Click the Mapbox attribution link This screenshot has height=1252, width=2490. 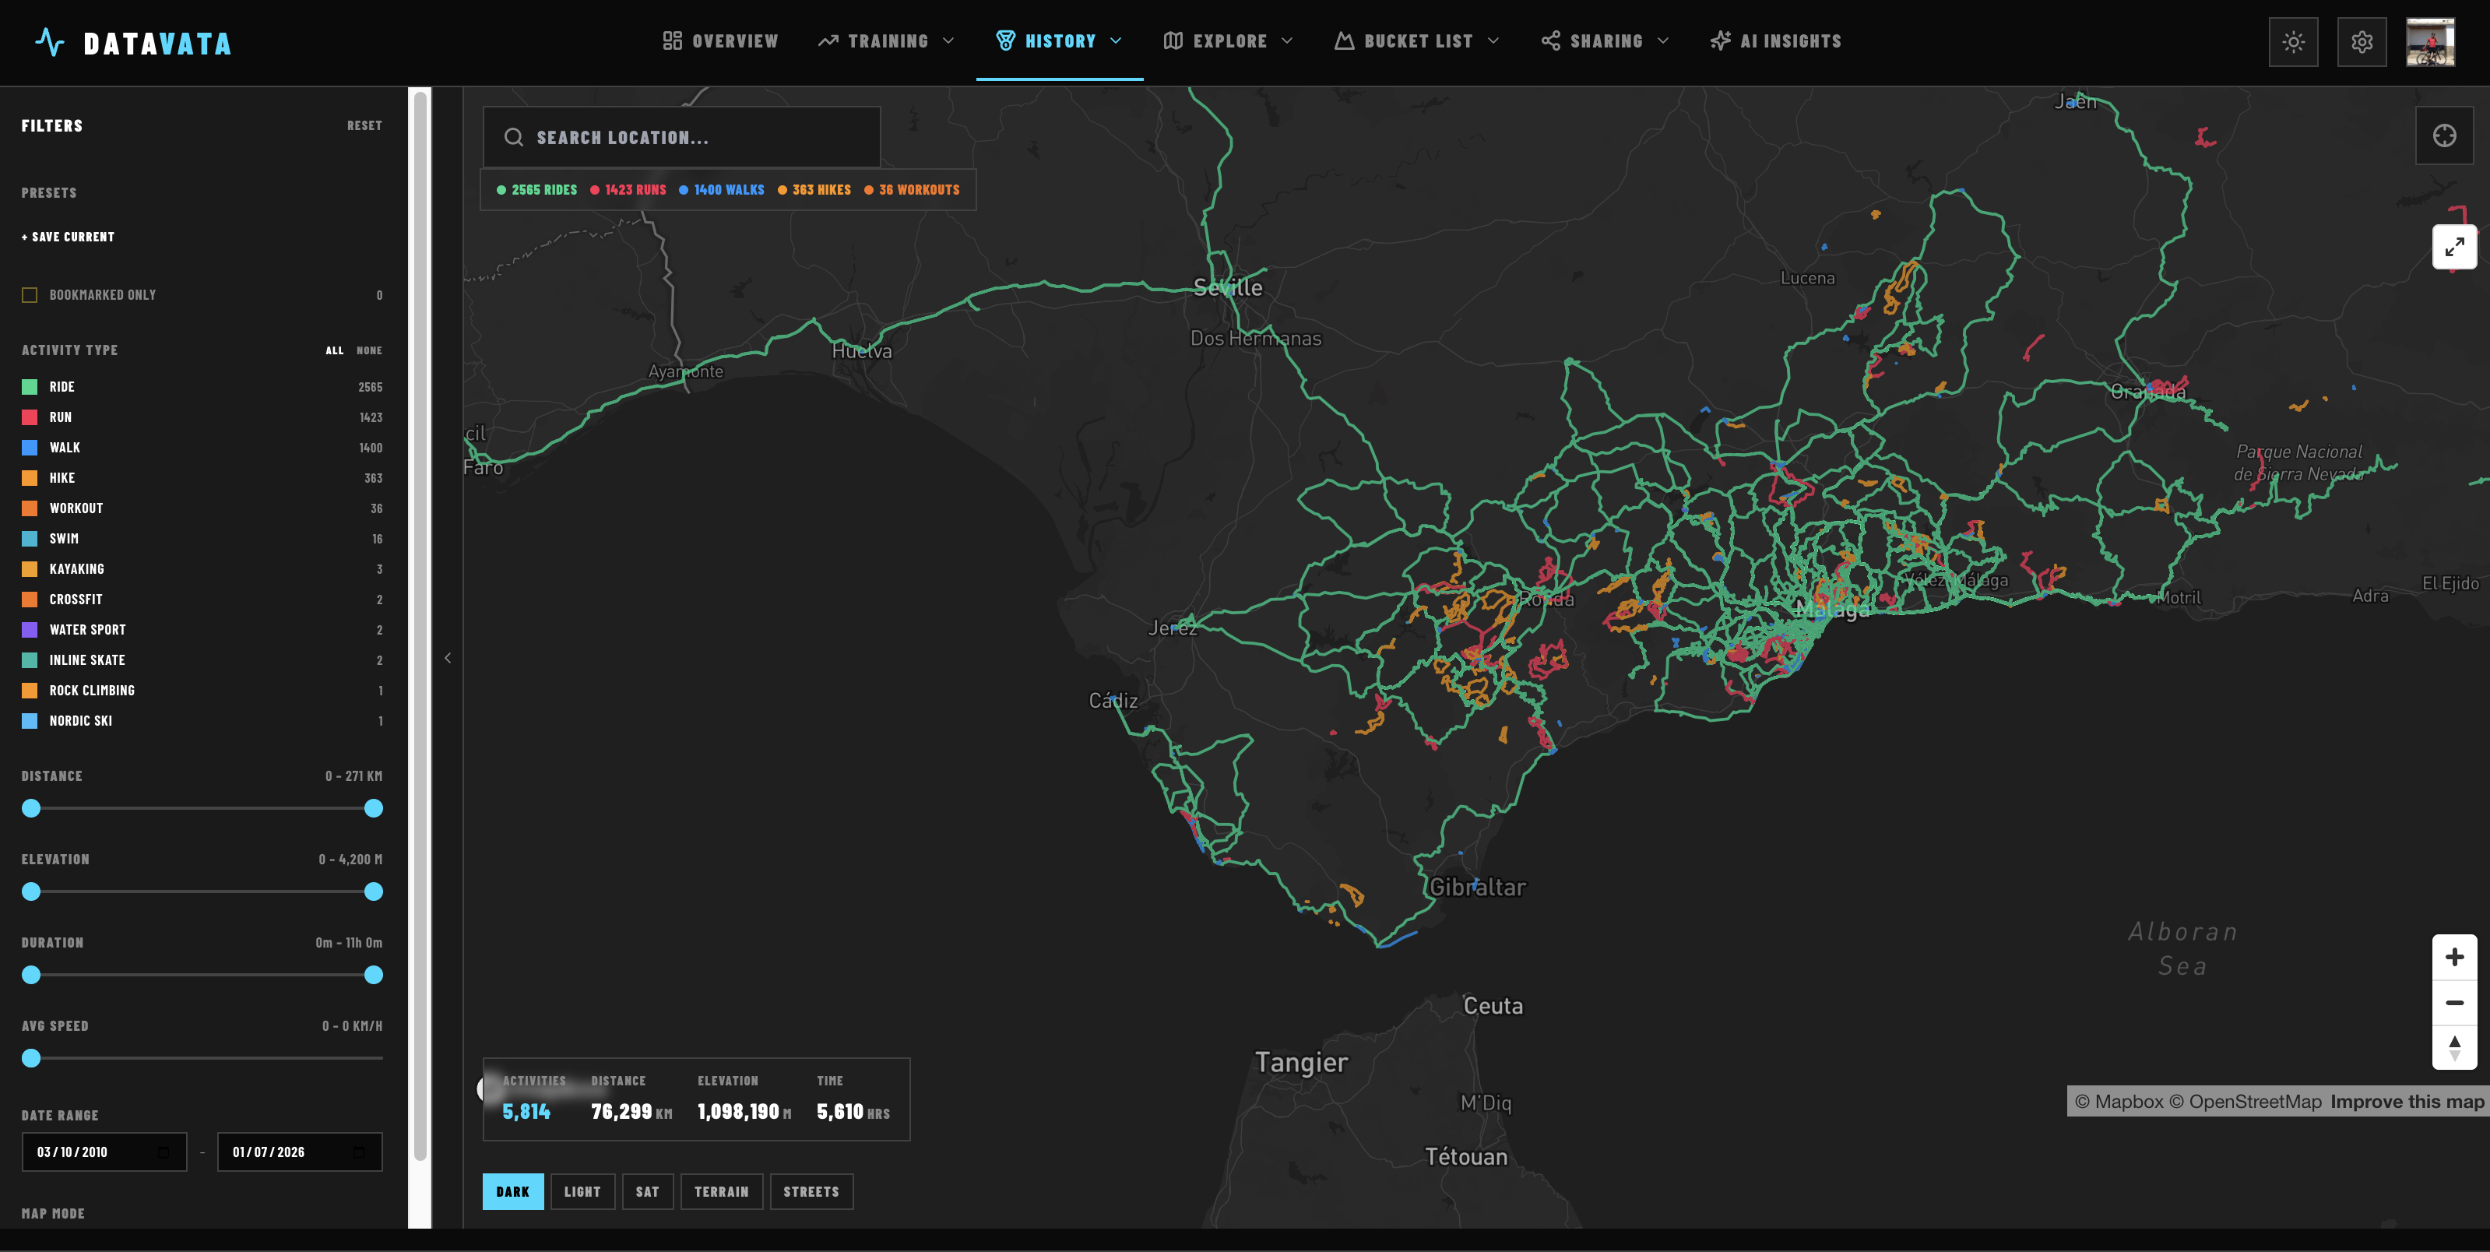click(2119, 1101)
